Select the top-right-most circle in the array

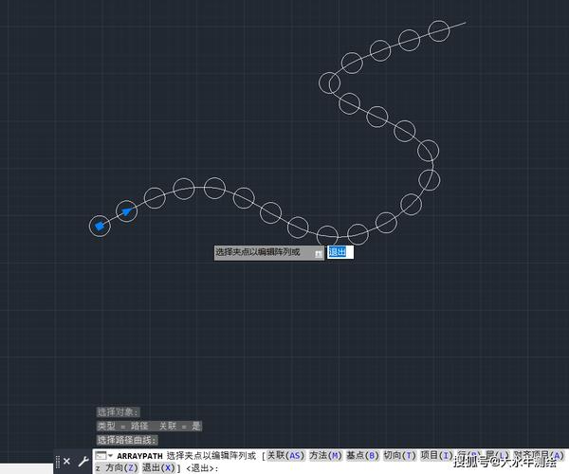click(439, 30)
